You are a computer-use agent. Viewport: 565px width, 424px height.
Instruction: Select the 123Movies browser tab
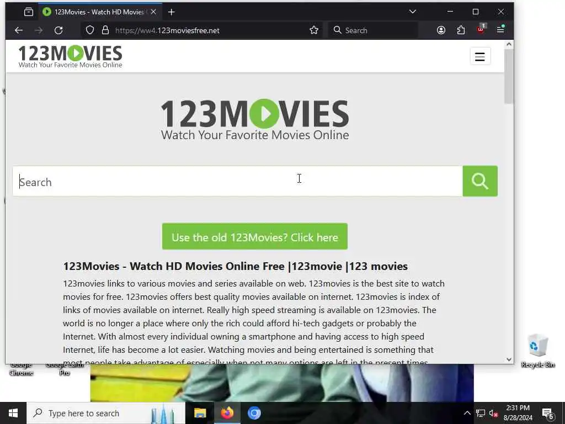tap(100, 12)
